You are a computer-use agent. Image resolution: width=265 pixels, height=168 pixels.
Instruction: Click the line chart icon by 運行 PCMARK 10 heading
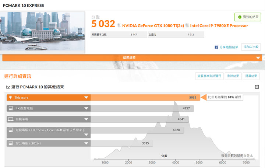pos(8,87)
